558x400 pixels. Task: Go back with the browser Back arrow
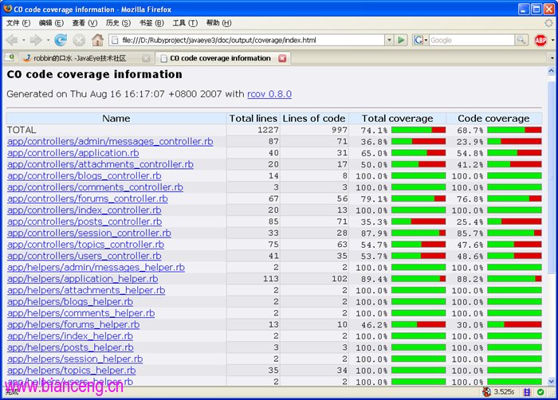click(11, 40)
